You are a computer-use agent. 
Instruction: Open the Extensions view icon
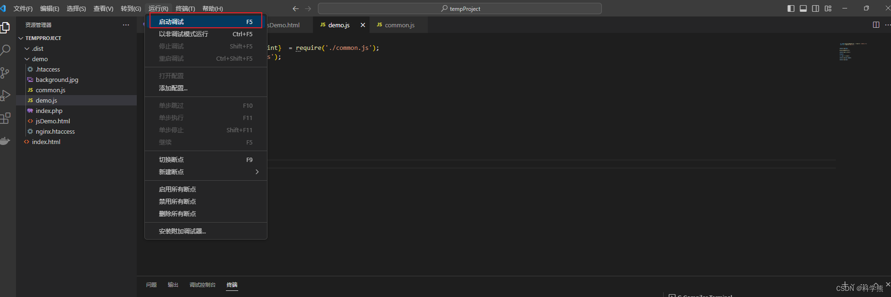[x=5, y=118]
